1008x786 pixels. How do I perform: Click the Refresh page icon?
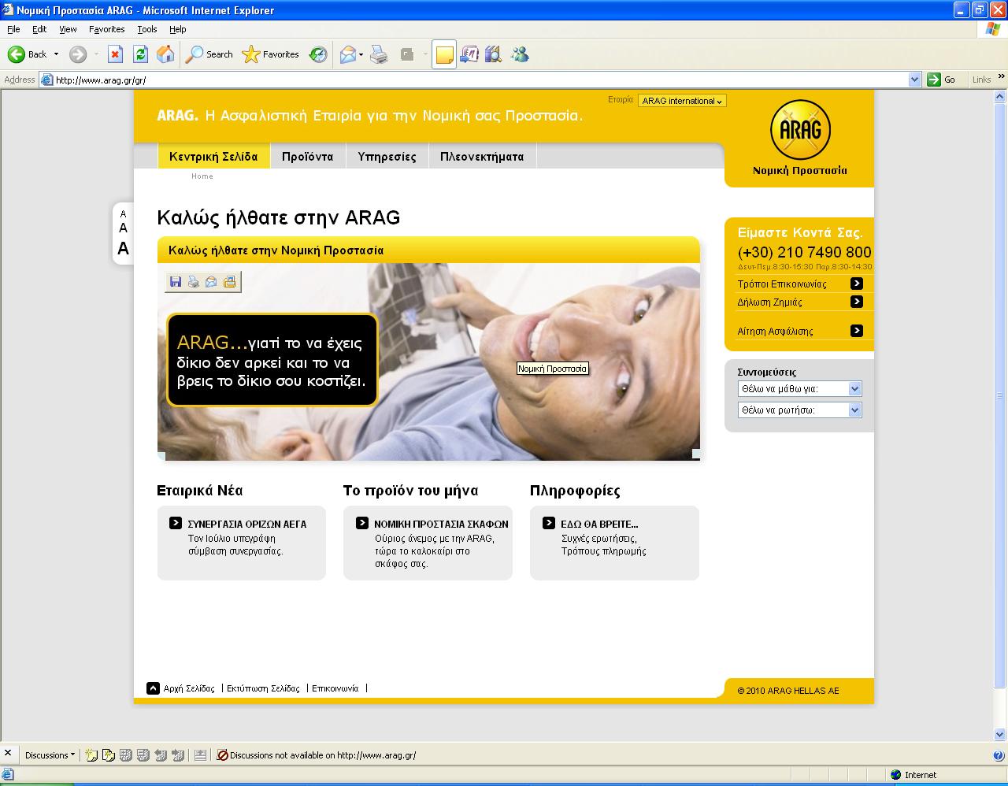(x=140, y=54)
